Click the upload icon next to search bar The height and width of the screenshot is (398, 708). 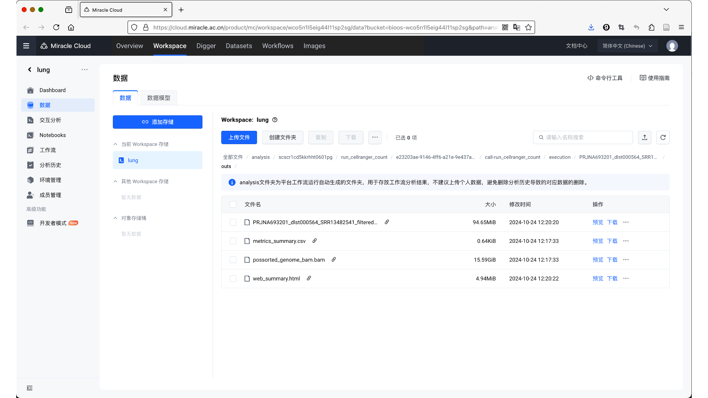[x=645, y=137]
